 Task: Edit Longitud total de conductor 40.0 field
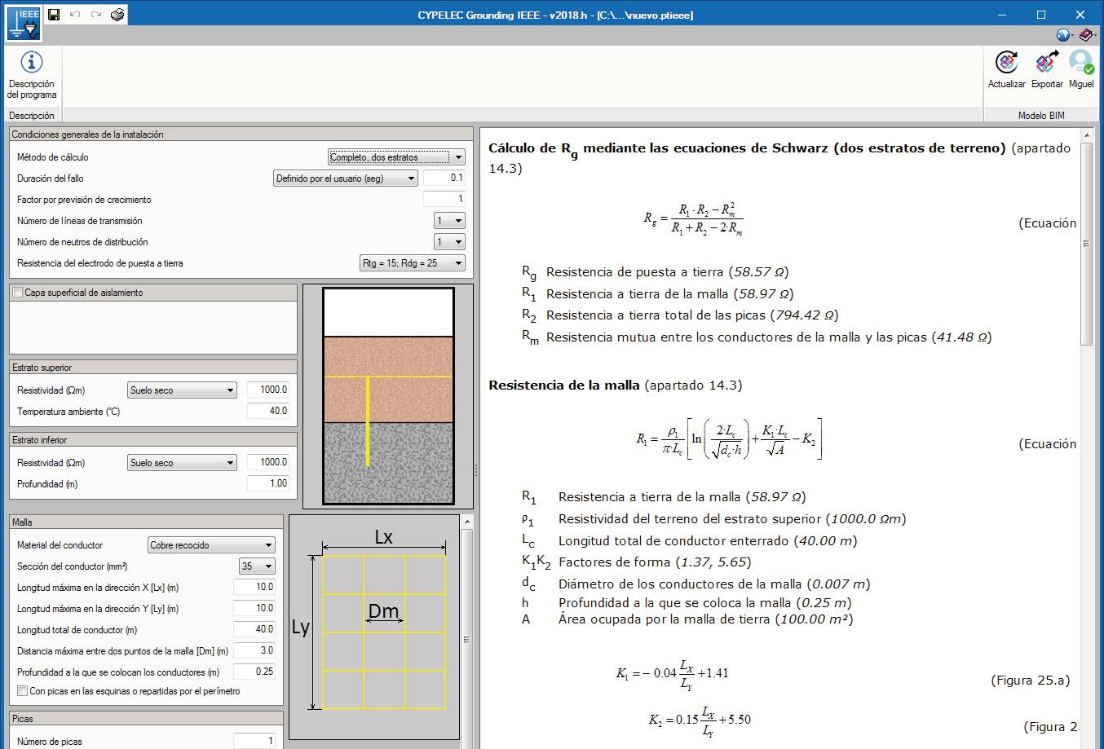point(254,629)
